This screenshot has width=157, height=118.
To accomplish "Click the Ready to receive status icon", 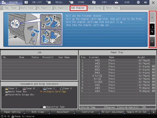I will pyautogui.click(x=13, y=116).
